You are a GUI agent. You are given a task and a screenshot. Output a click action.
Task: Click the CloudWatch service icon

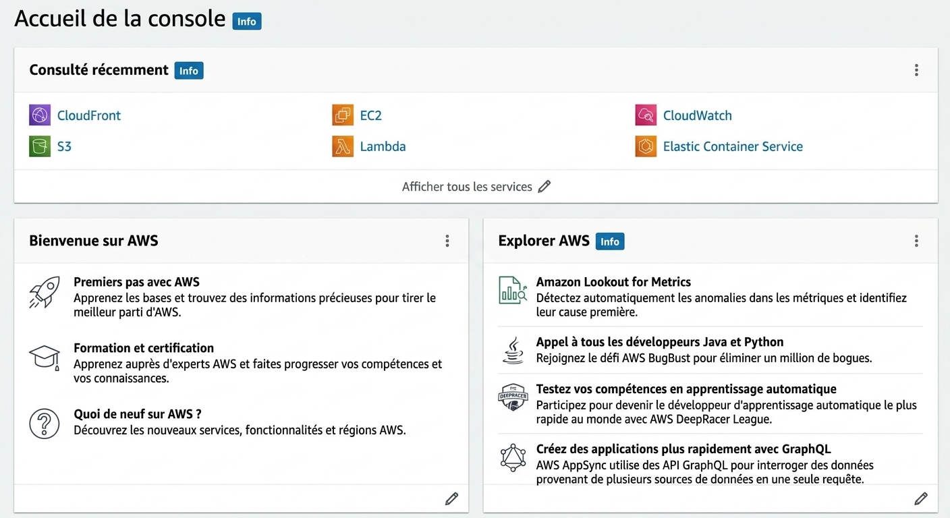tap(646, 115)
